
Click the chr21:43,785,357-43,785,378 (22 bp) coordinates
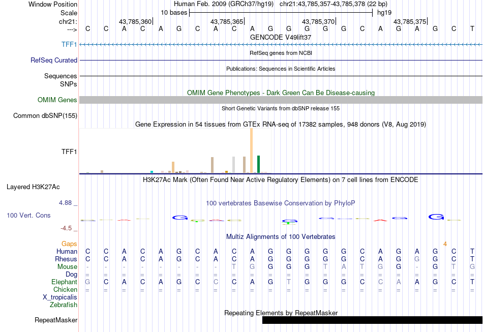coord(334,4)
